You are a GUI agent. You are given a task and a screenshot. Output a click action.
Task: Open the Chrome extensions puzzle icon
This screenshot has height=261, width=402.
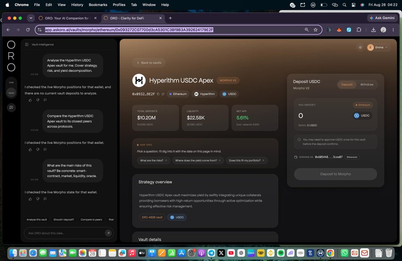pos(359,30)
